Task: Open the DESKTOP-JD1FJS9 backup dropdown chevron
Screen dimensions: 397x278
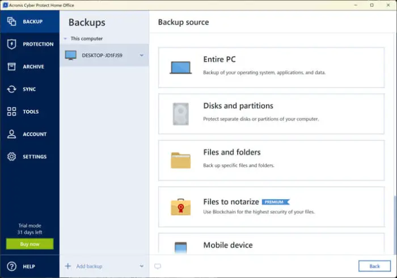Action: tap(142, 55)
